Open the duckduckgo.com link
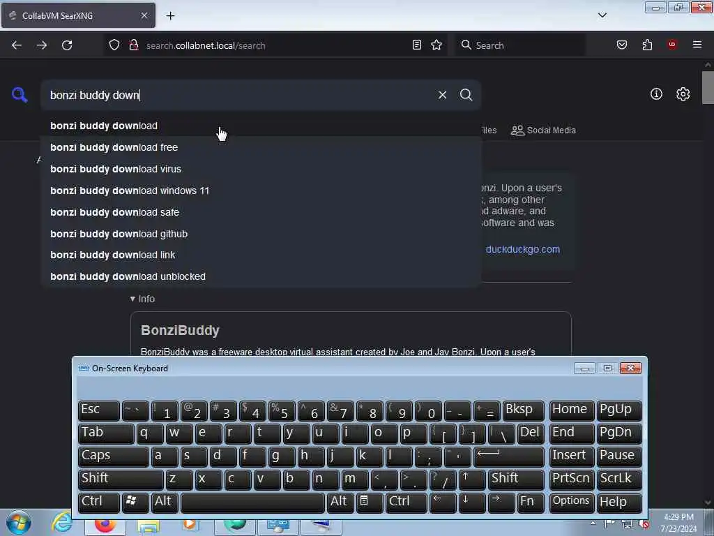The image size is (714, 536). pos(523,249)
